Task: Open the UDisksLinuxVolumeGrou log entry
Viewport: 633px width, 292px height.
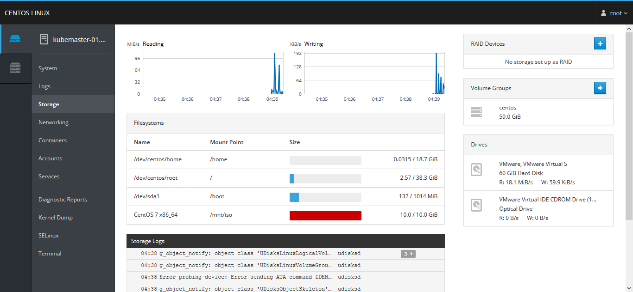Action: coord(285,265)
